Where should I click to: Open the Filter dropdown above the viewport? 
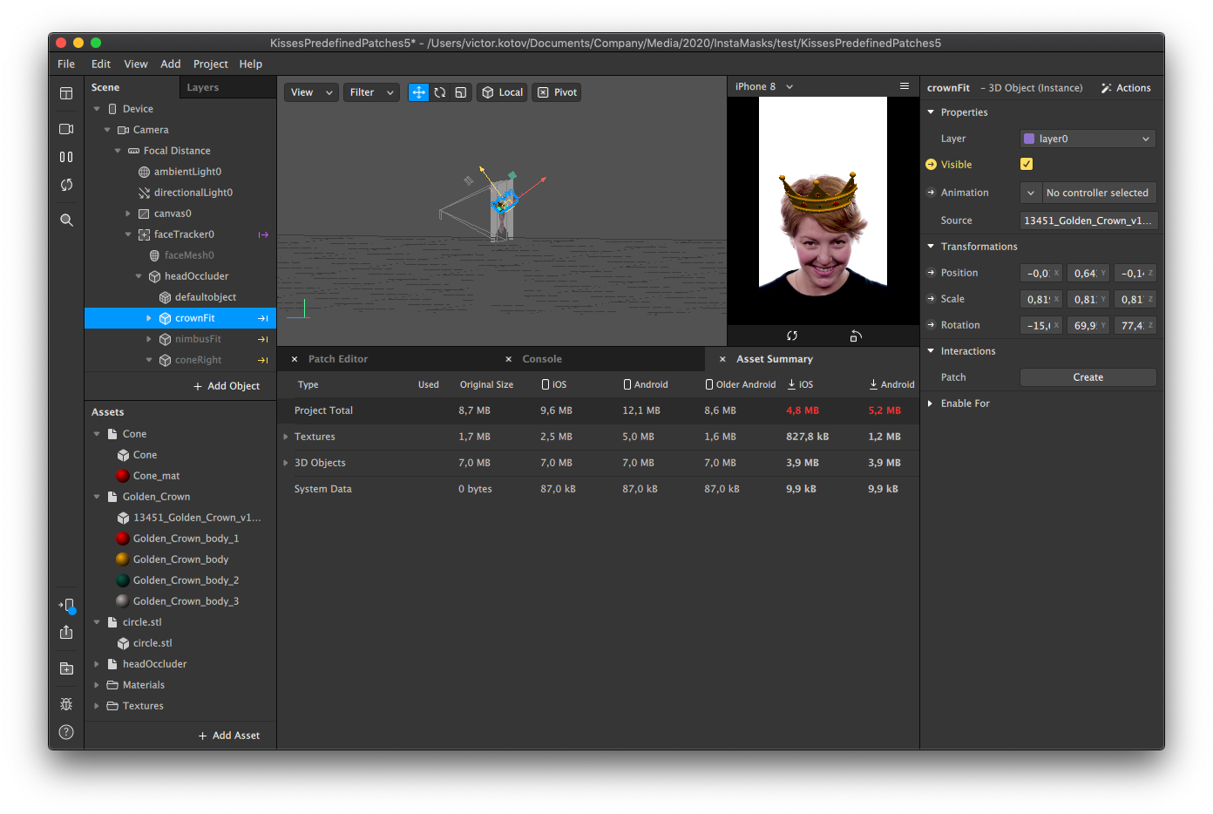tap(371, 92)
